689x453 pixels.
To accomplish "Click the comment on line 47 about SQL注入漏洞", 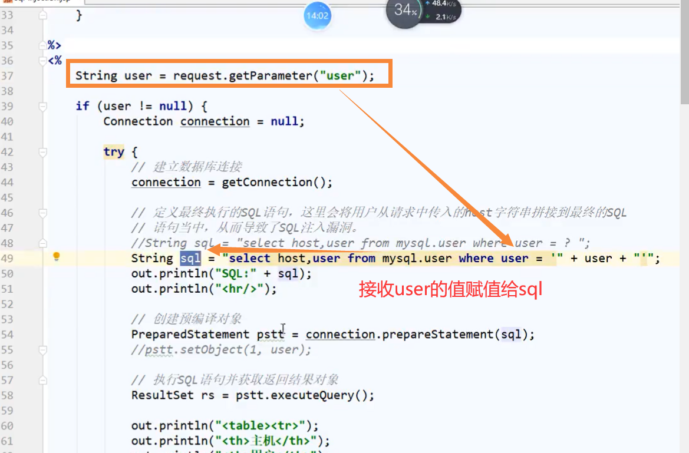I will tap(245, 227).
